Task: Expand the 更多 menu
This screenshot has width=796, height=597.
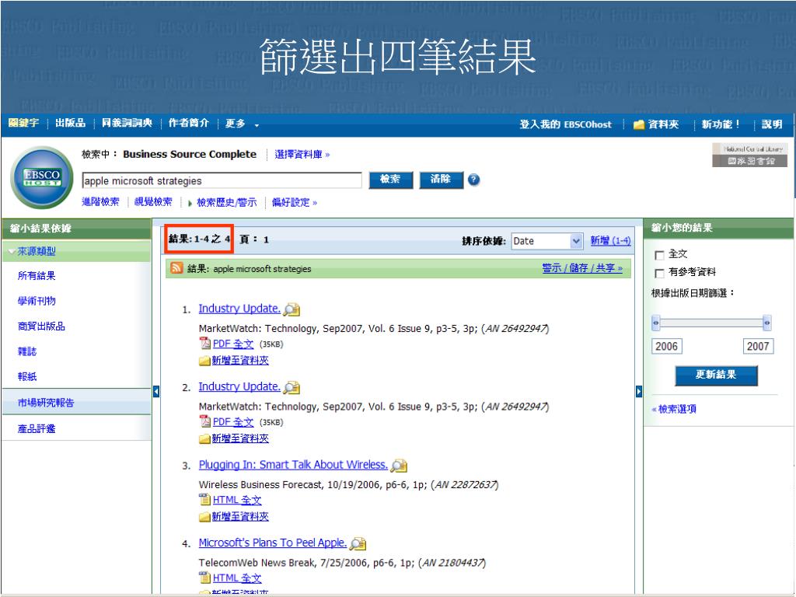Action: point(241,124)
